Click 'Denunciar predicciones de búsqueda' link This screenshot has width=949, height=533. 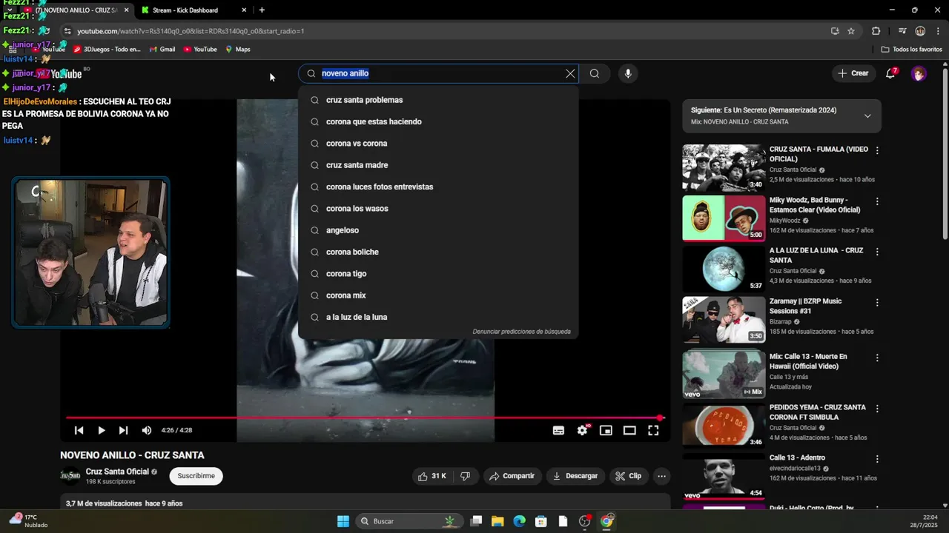(x=522, y=332)
